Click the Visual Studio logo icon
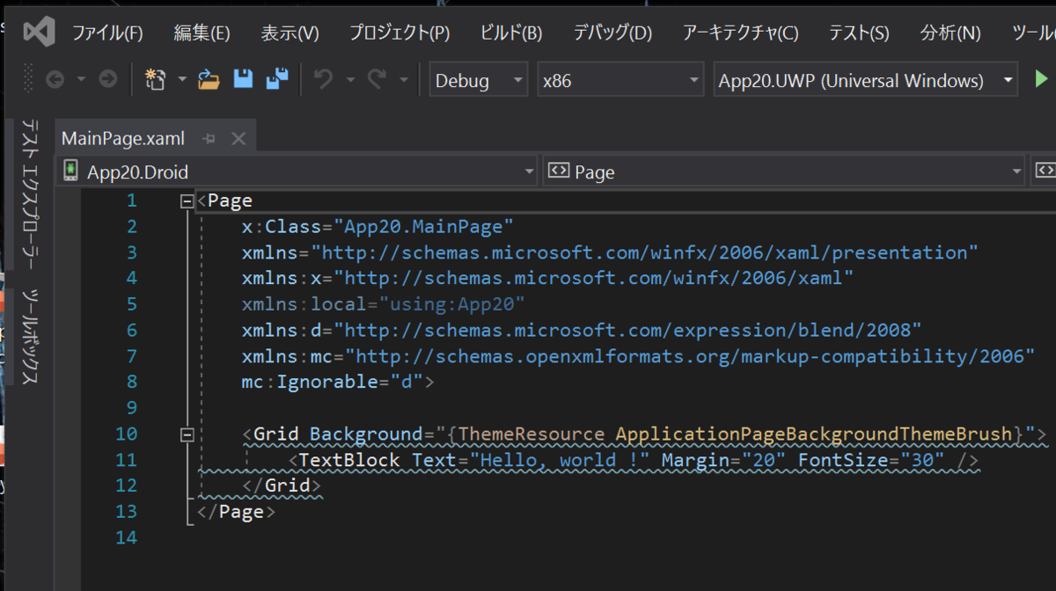Viewport: 1056px width, 591px height. click(x=40, y=33)
